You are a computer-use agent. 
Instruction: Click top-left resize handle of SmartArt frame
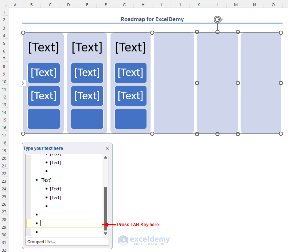coord(23,32)
